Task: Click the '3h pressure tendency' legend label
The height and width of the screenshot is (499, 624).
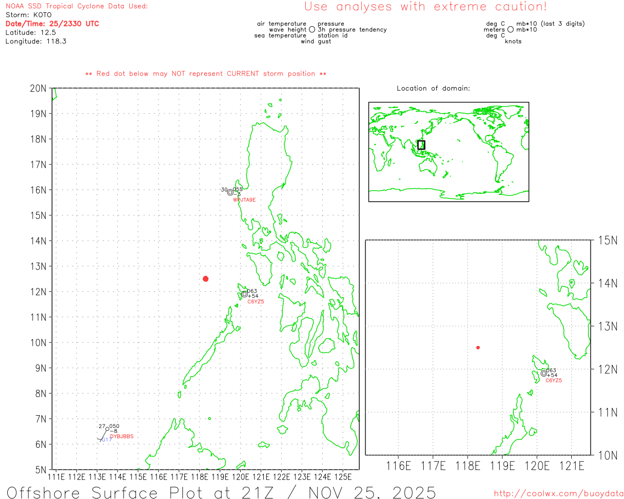Action: [352, 30]
